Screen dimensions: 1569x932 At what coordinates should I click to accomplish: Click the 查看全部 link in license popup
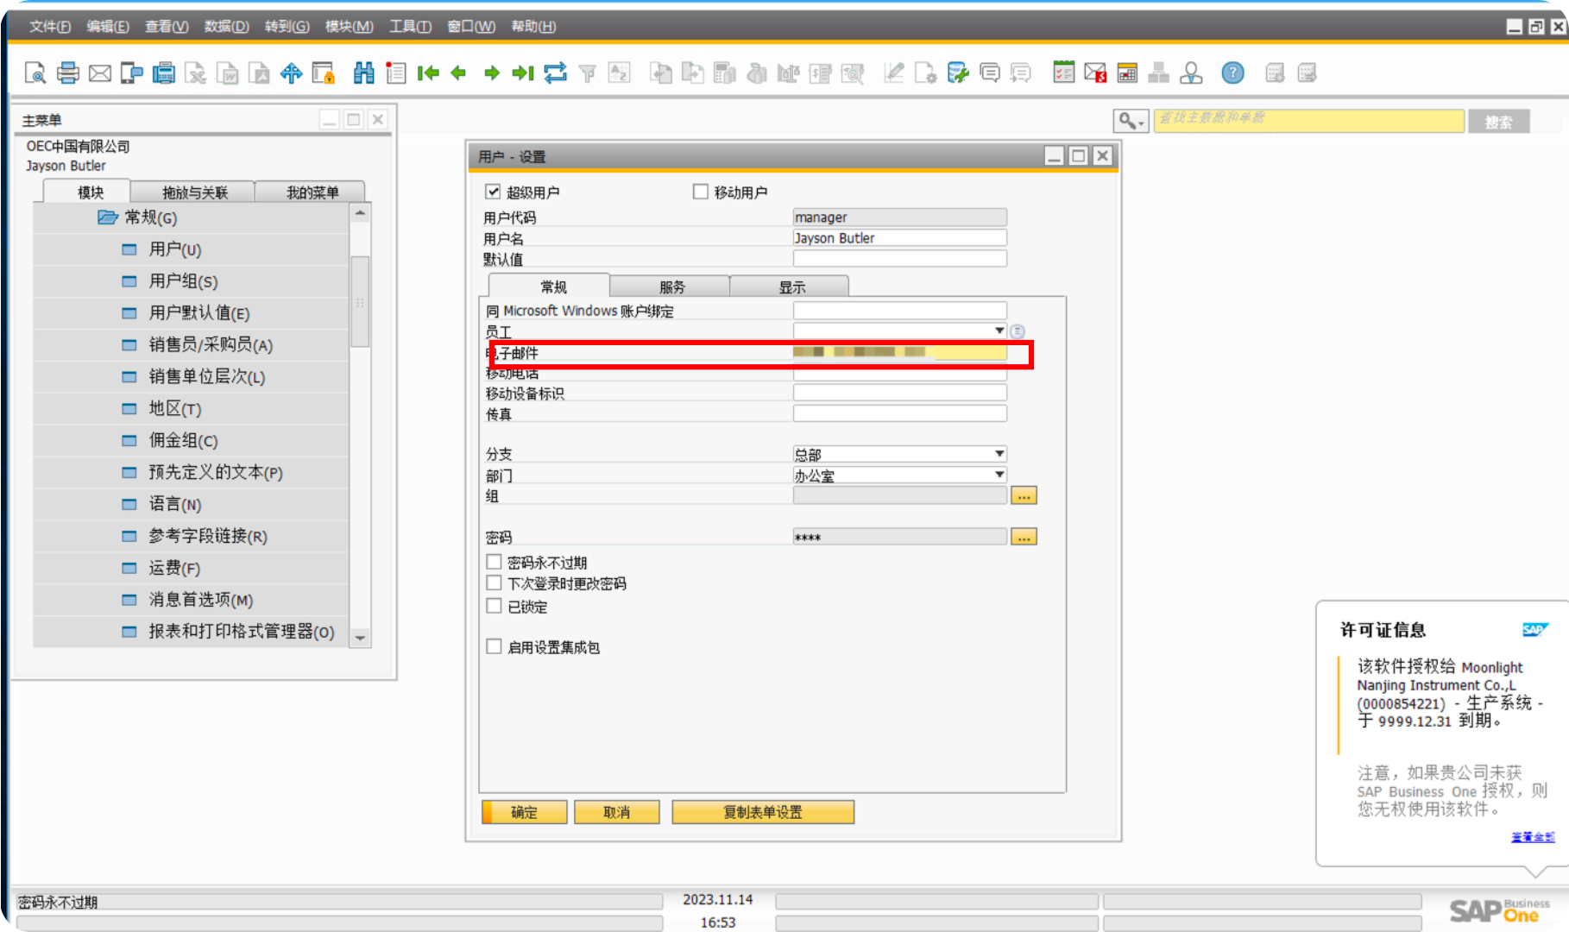[1533, 837]
